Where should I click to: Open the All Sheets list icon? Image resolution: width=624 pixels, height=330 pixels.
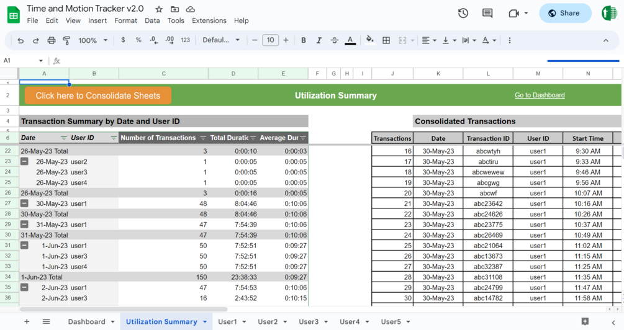(46, 321)
